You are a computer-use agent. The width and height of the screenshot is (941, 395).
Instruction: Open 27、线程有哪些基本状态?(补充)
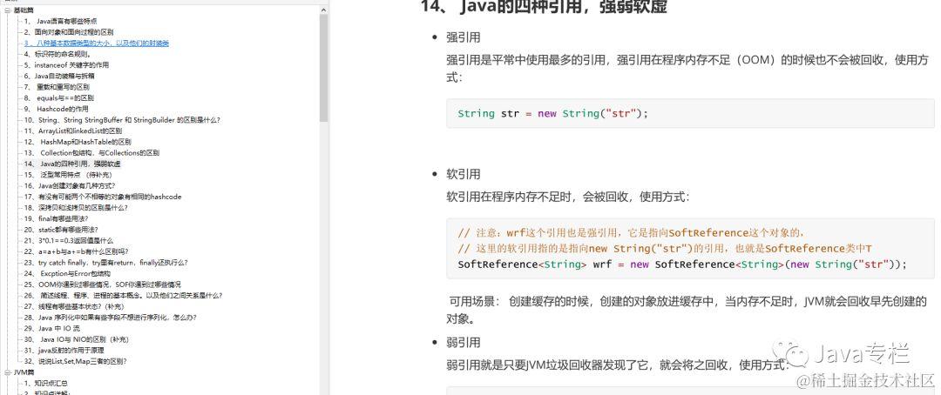(73, 306)
